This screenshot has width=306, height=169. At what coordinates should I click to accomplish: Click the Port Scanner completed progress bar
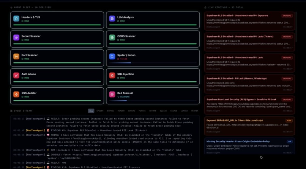point(57,63)
